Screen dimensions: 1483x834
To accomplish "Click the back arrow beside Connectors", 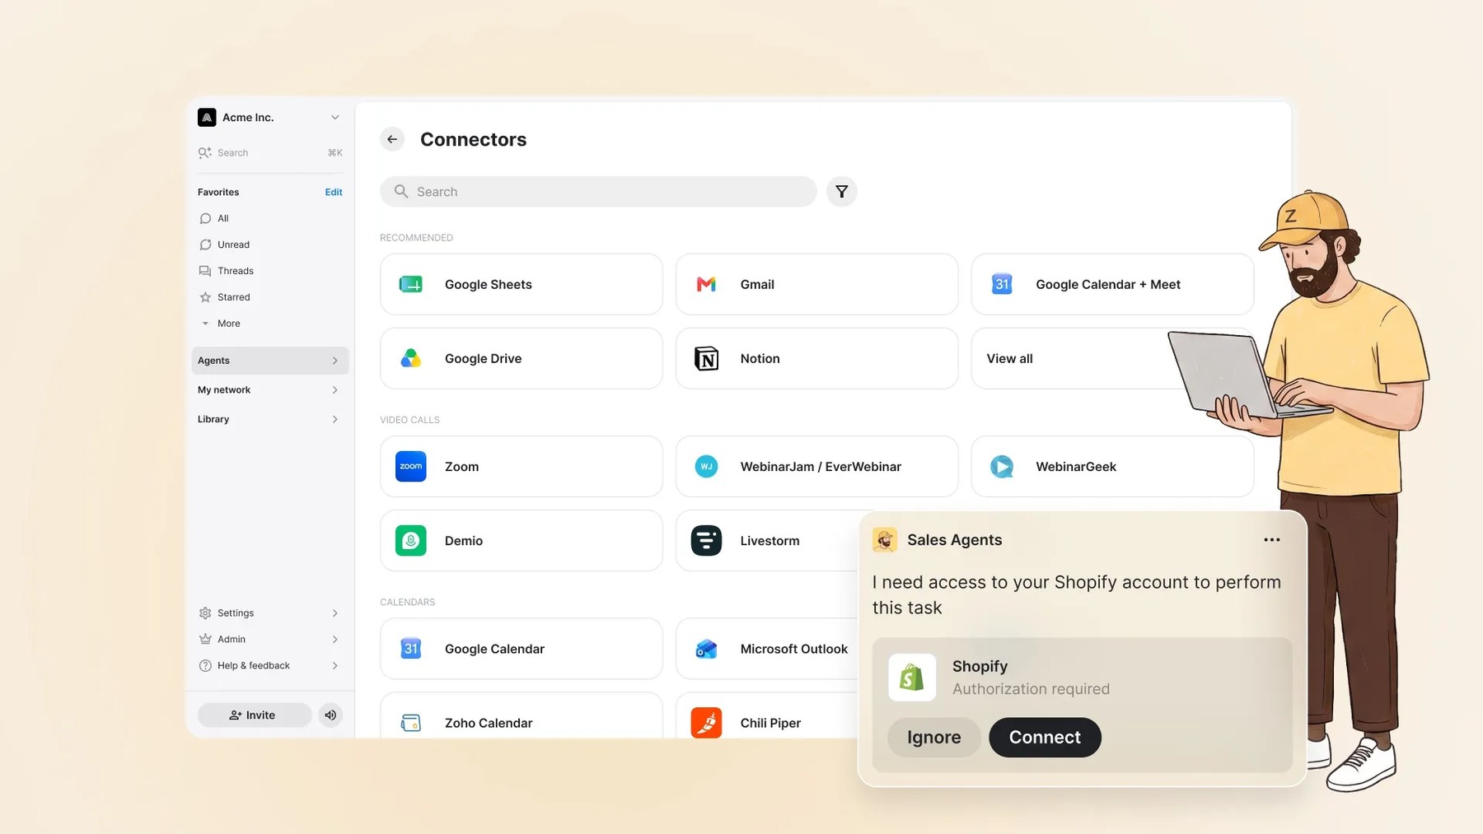I will pos(392,139).
